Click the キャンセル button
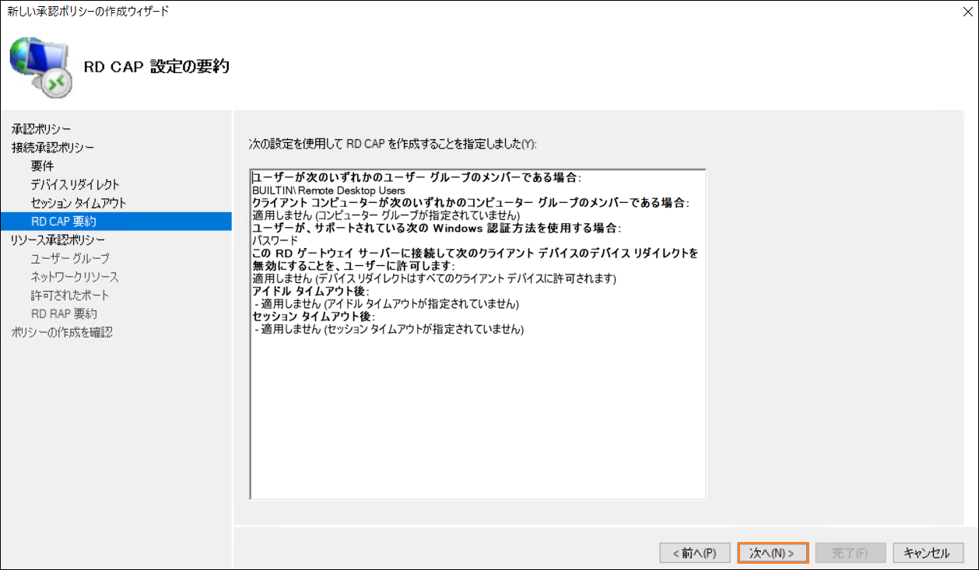 pos(928,553)
